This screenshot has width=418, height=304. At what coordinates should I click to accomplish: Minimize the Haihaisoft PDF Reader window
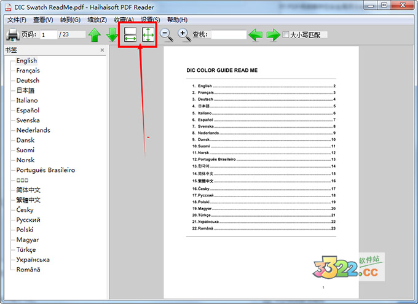point(371,6)
